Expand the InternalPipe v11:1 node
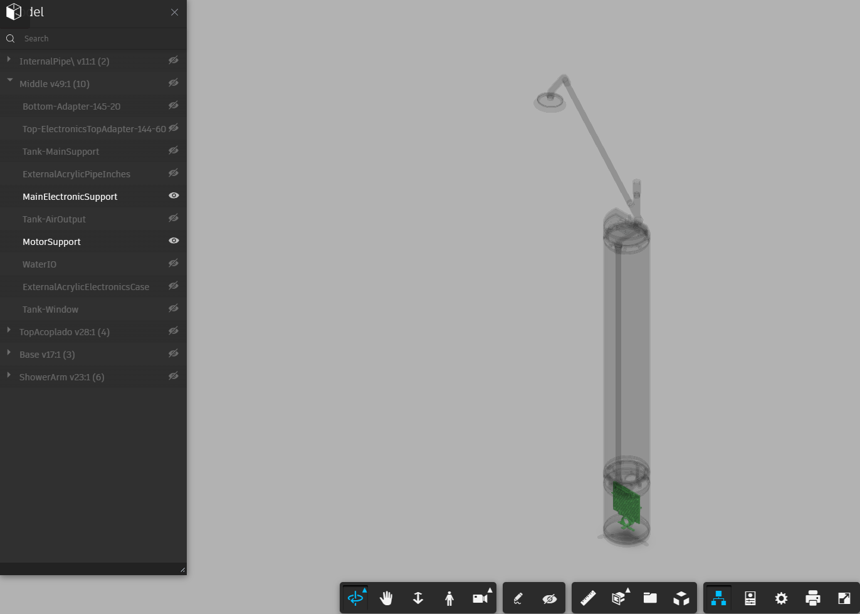Image resolution: width=860 pixels, height=614 pixels. 9,59
